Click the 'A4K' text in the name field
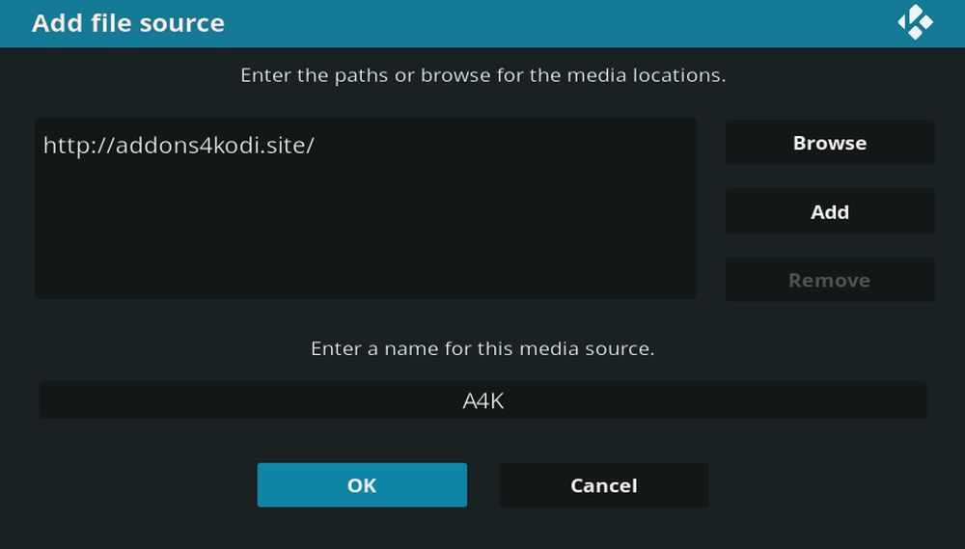The width and height of the screenshot is (965, 549). coord(483,400)
